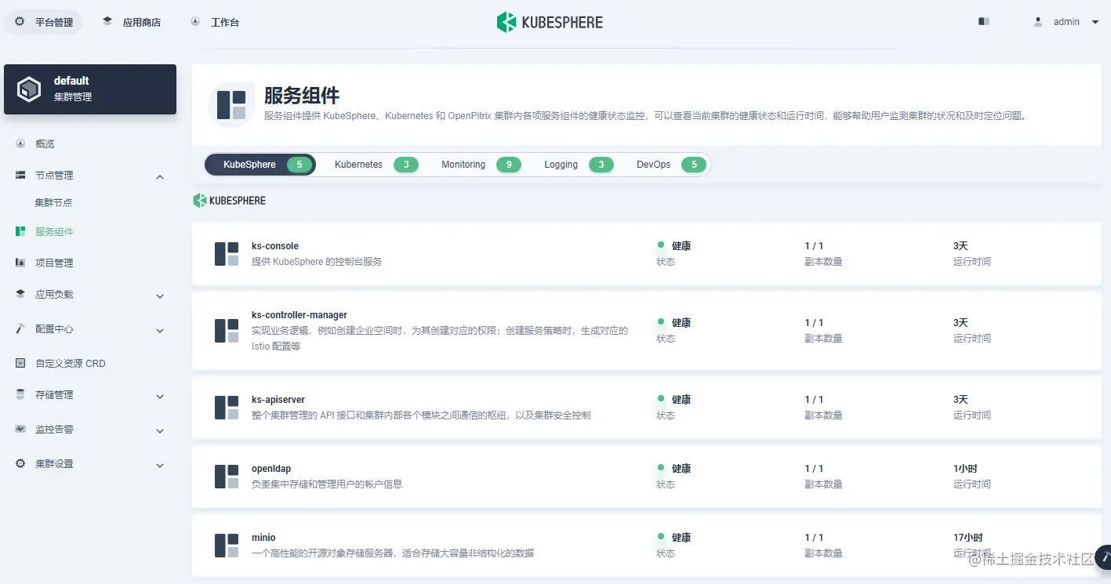
Task: Expand the 存储管理 section chevron
Action: click(160, 397)
